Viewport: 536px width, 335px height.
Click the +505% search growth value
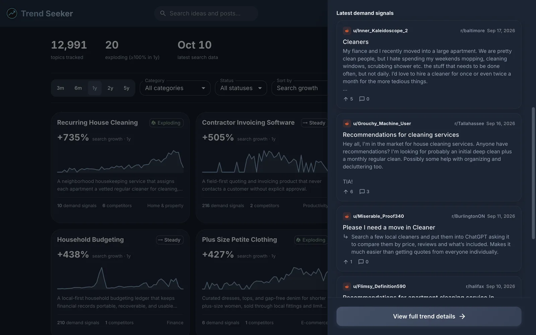[x=218, y=137]
